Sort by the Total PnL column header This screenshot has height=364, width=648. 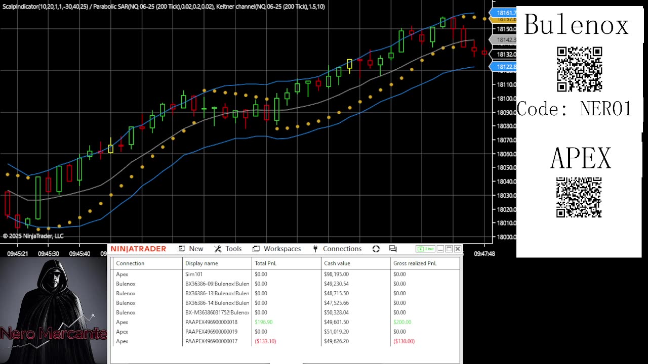click(287, 263)
